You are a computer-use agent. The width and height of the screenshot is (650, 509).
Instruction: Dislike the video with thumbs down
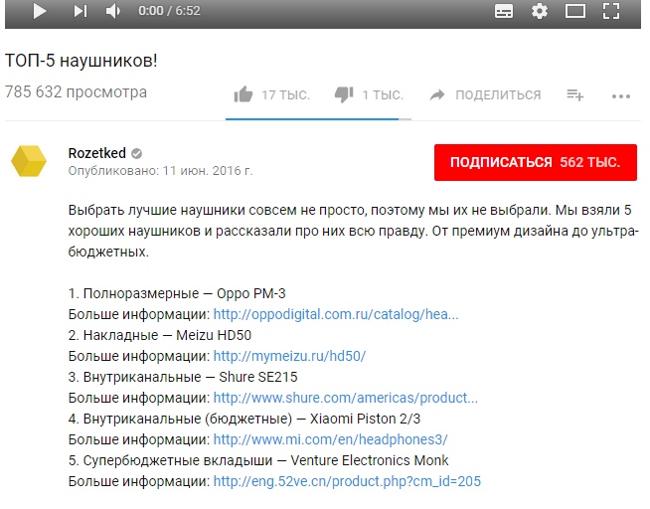coord(344,94)
